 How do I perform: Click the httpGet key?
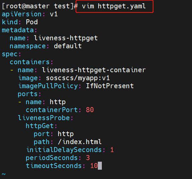pos(41,126)
